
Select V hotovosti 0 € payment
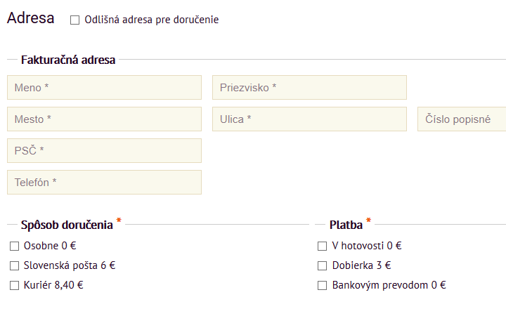[x=323, y=246]
